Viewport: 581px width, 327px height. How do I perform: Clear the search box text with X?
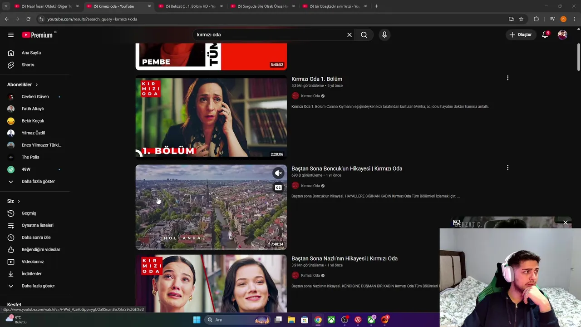point(350,35)
